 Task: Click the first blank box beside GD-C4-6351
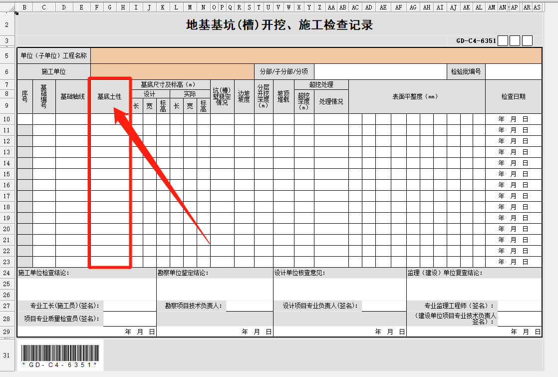[503, 40]
